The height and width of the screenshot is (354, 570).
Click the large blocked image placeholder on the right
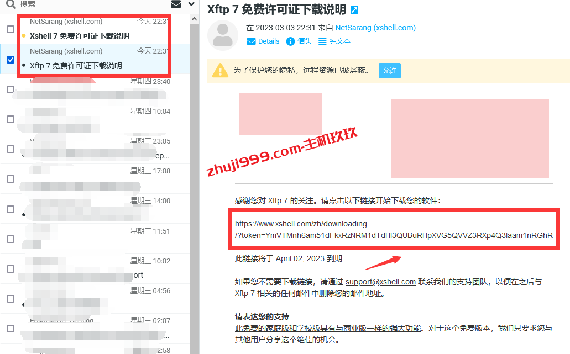[470, 138]
